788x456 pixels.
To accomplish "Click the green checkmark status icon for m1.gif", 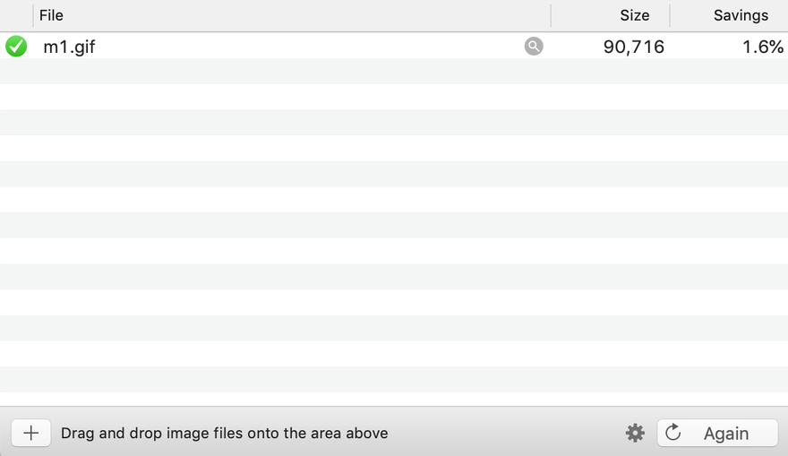I will click(x=16, y=47).
